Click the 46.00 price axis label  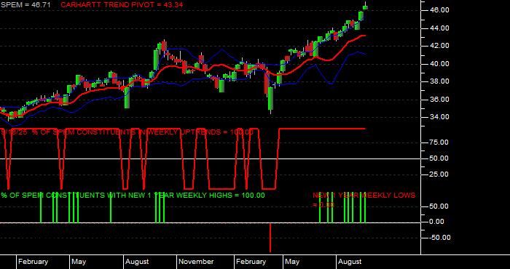point(439,10)
